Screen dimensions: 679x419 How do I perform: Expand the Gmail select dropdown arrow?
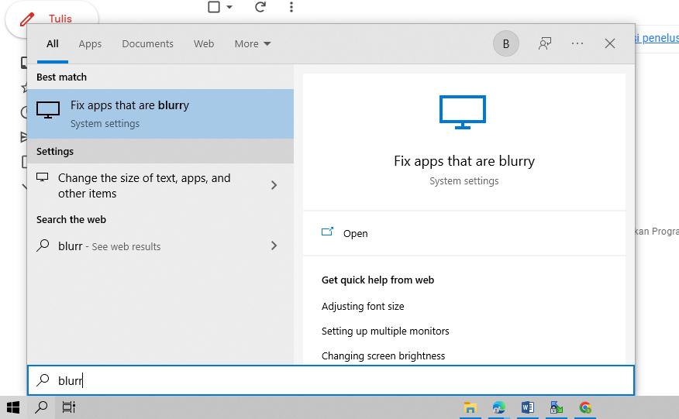coord(229,7)
